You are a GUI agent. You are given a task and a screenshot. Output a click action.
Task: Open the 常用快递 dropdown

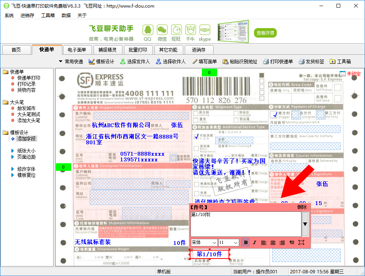click(71, 62)
